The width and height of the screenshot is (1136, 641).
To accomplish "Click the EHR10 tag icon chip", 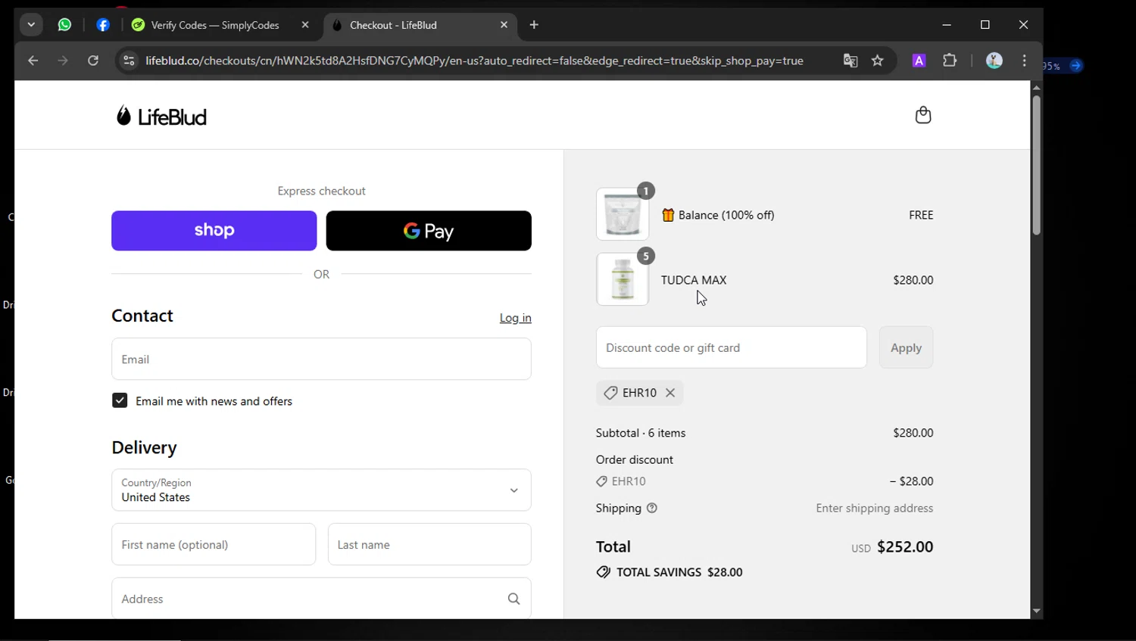I will tap(610, 393).
